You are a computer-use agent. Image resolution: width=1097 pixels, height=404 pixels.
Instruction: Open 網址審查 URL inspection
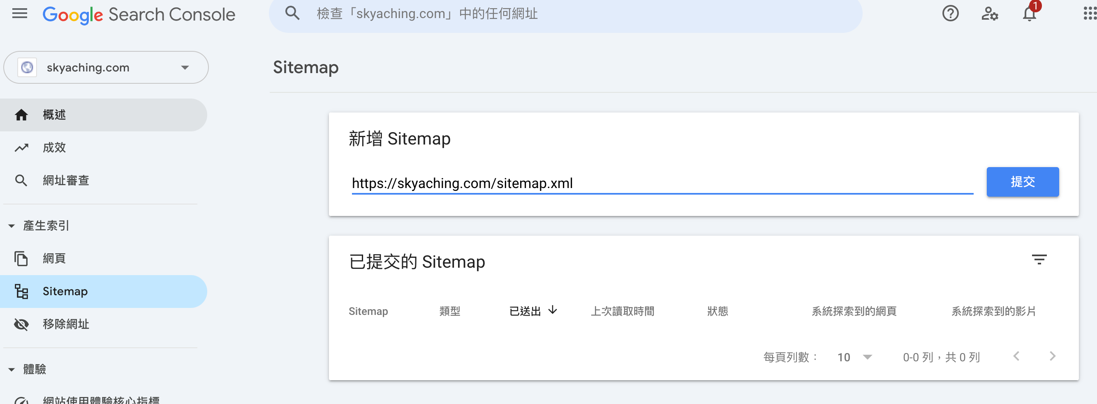click(x=104, y=180)
